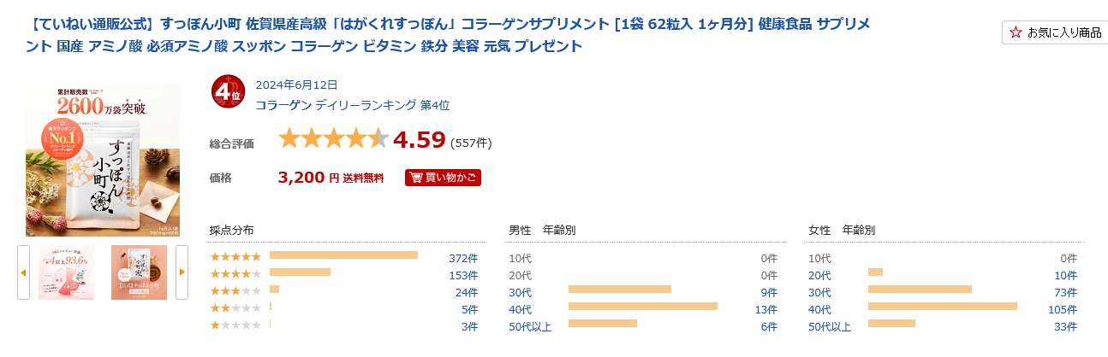Open the 372 five-star reviews link
Viewport: 1108px width, 357px height.
coord(463,257)
